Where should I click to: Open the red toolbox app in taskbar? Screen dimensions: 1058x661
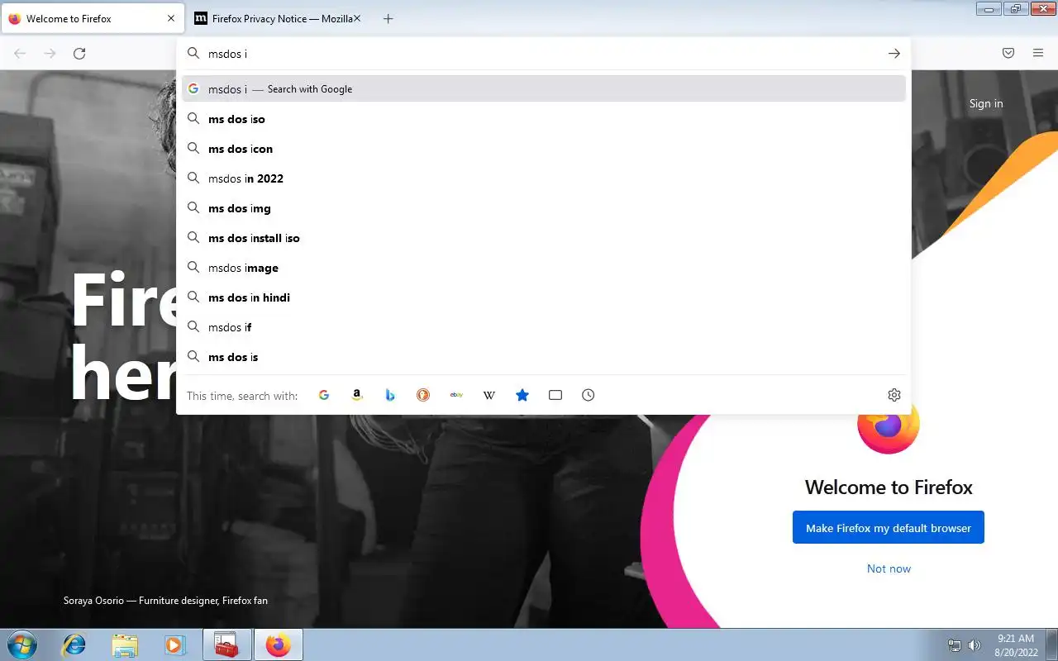(x=226, y=644)
